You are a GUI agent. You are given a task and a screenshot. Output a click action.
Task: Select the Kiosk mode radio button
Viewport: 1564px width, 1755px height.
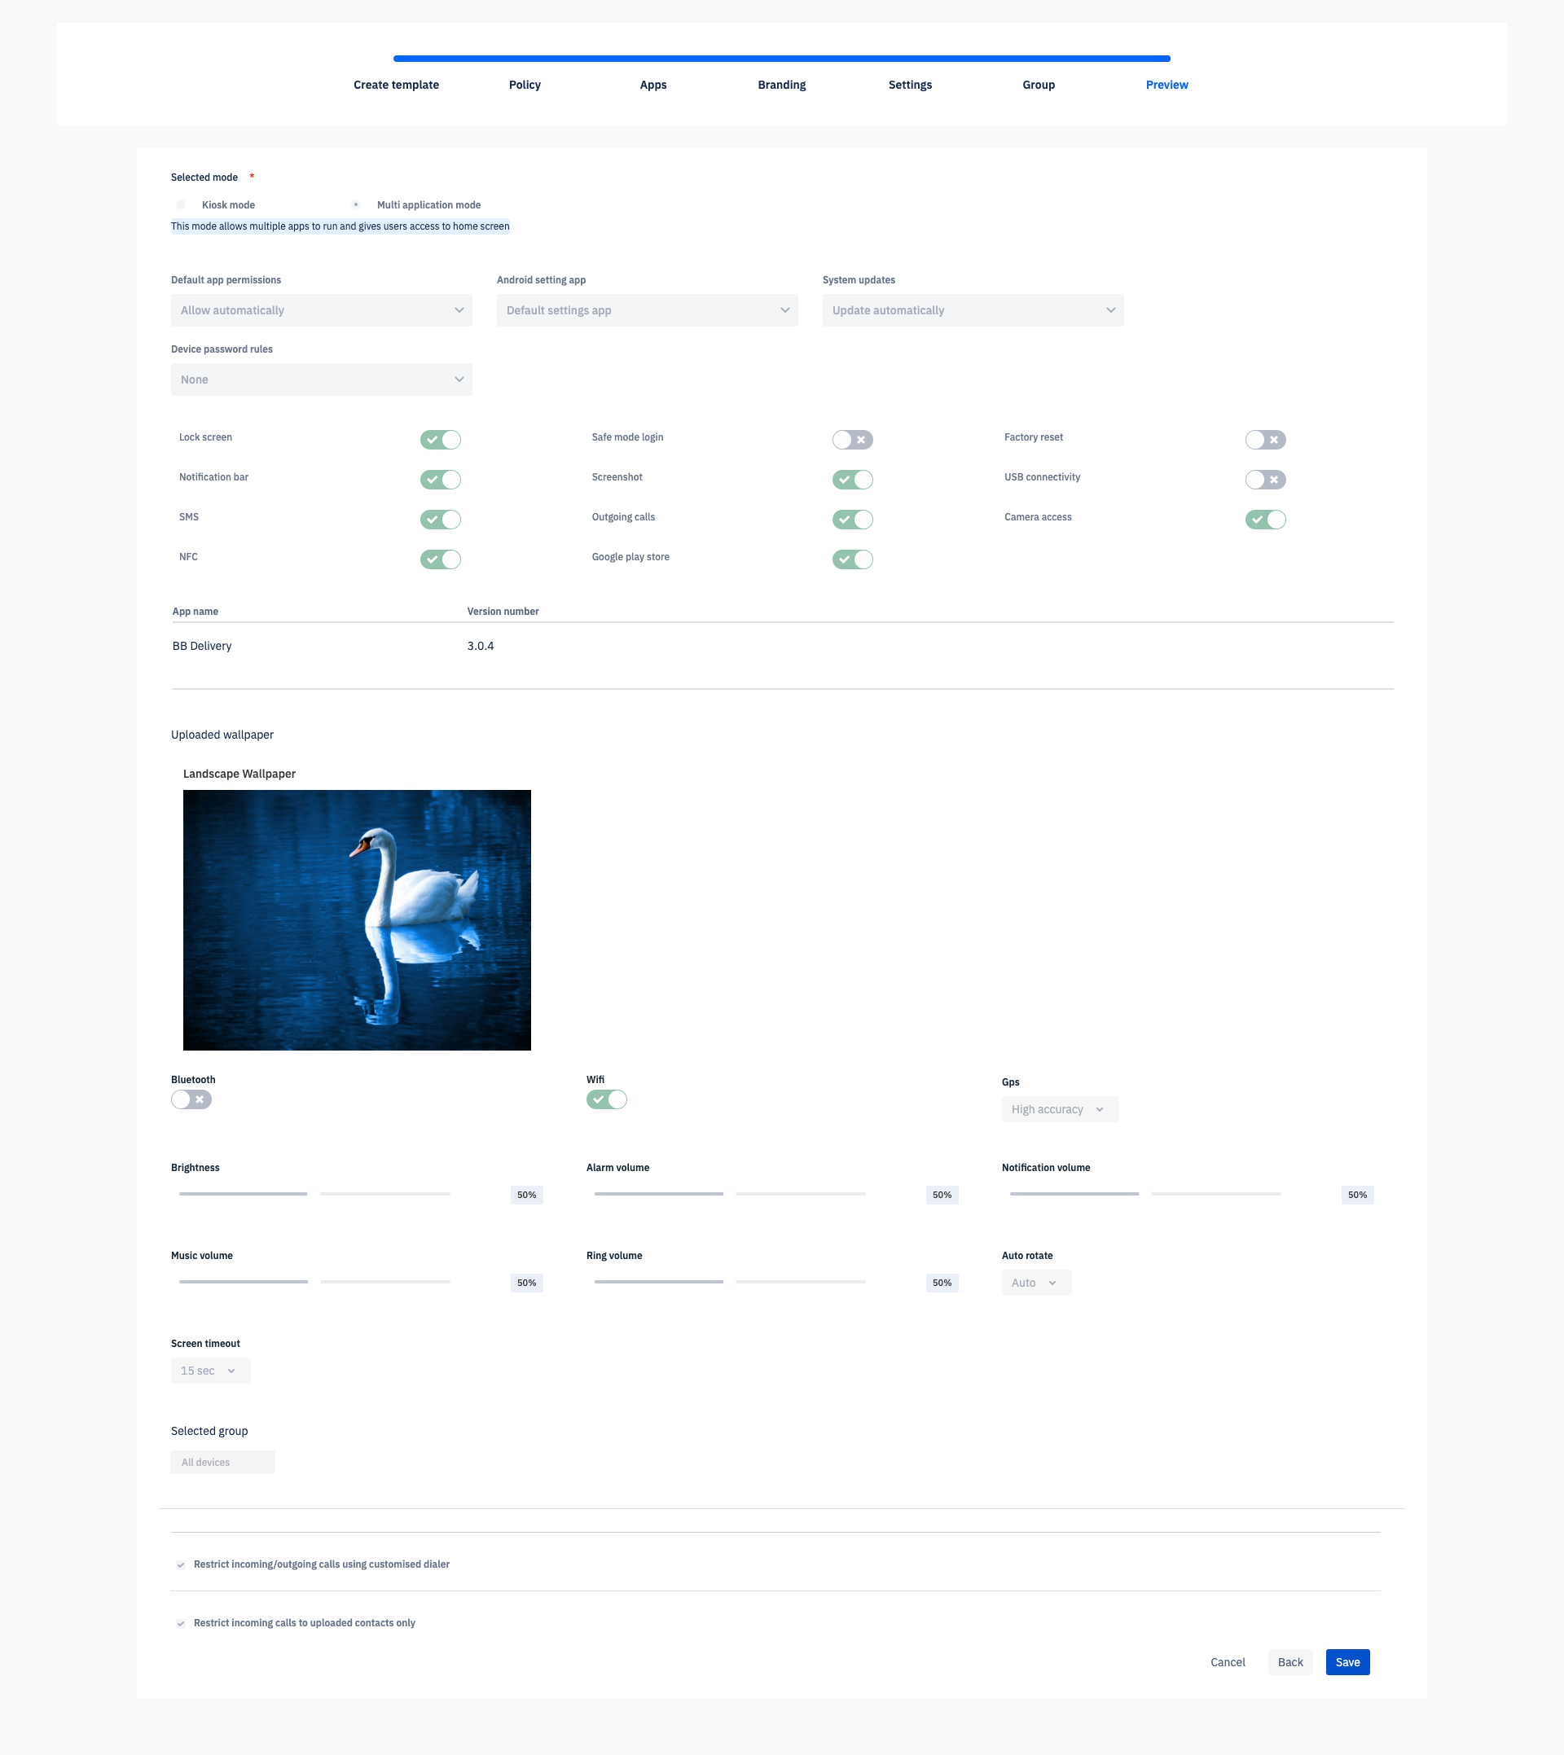coord(182,204)
